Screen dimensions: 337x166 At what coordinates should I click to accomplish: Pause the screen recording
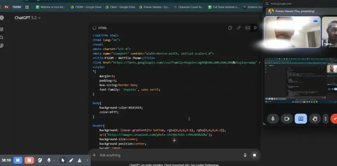(x=18, y=160)
